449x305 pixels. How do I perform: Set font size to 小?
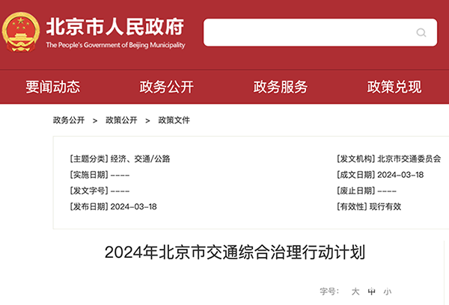[388, 292]
